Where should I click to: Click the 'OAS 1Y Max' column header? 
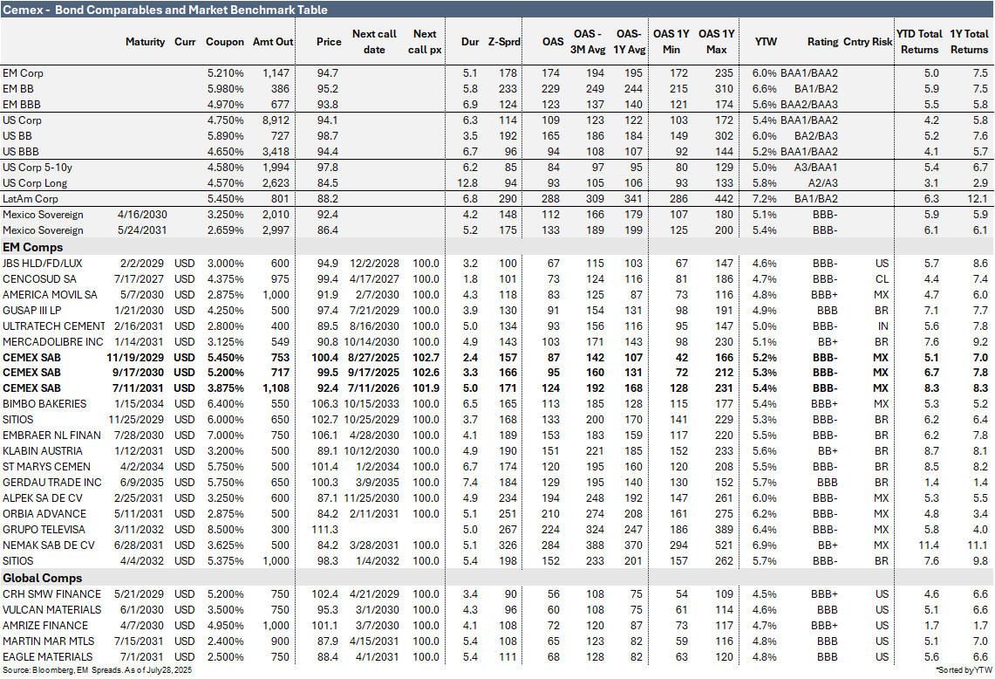point(717,41)
